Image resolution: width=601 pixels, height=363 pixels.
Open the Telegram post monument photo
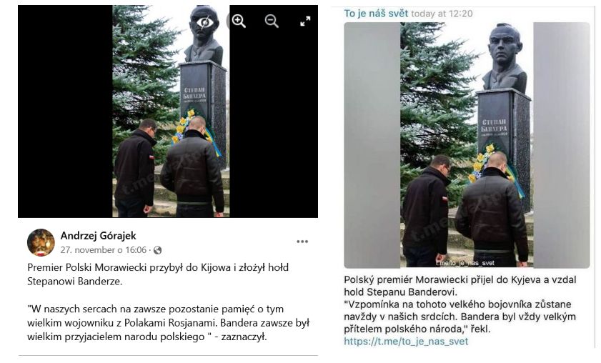tap(467, 145)
